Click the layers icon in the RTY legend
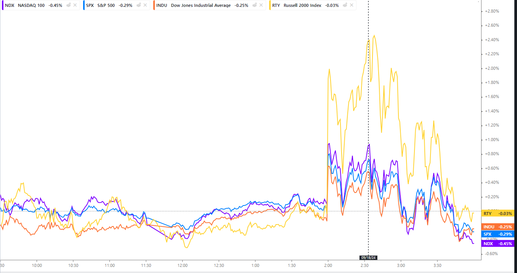 pyautogui.click(x=344, y=5)
